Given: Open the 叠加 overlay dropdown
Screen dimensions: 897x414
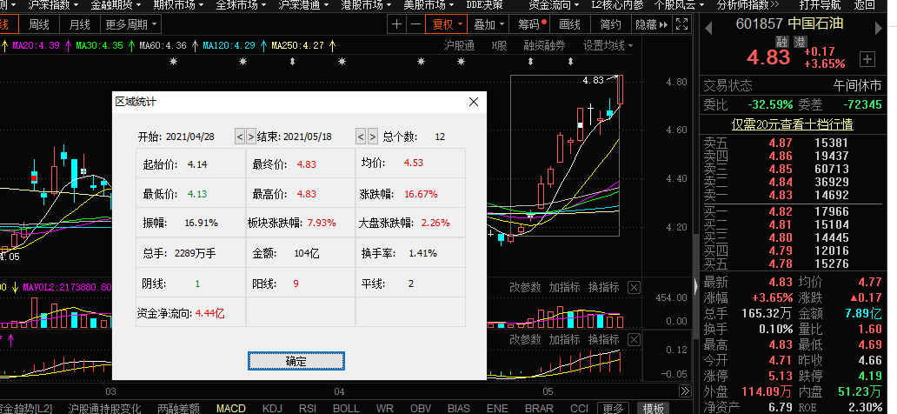Looking at the screenshot, I should pyautogui.click(x=489, y=24).
